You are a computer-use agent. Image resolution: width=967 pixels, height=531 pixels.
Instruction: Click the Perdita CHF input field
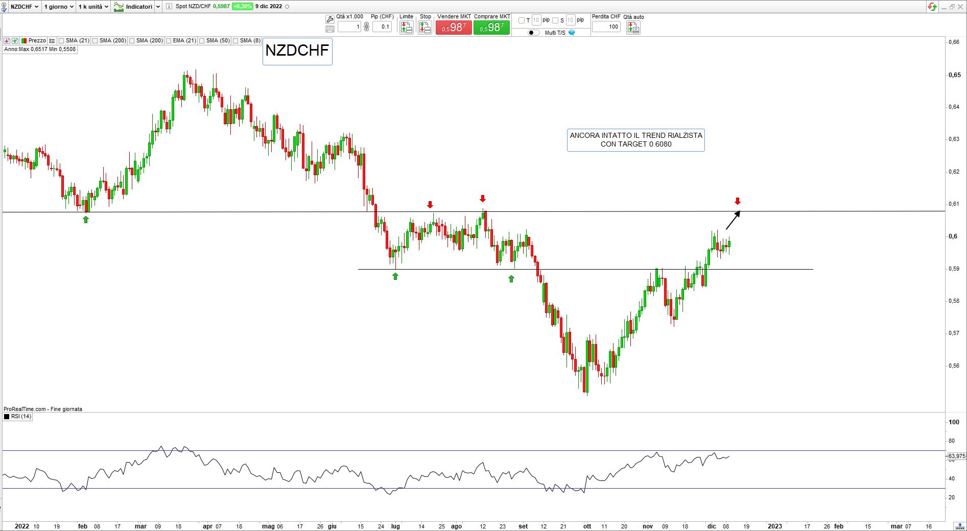(x=606, y=27)
